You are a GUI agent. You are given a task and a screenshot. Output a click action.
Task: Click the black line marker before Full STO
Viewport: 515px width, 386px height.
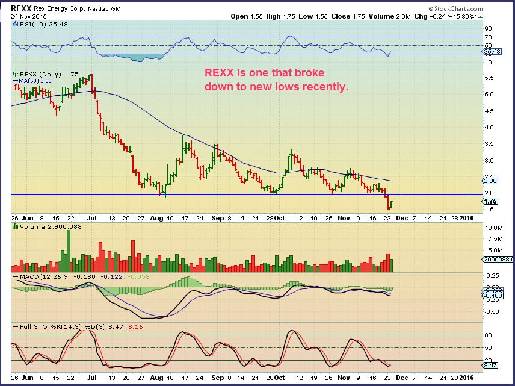(x=15, y=327)
